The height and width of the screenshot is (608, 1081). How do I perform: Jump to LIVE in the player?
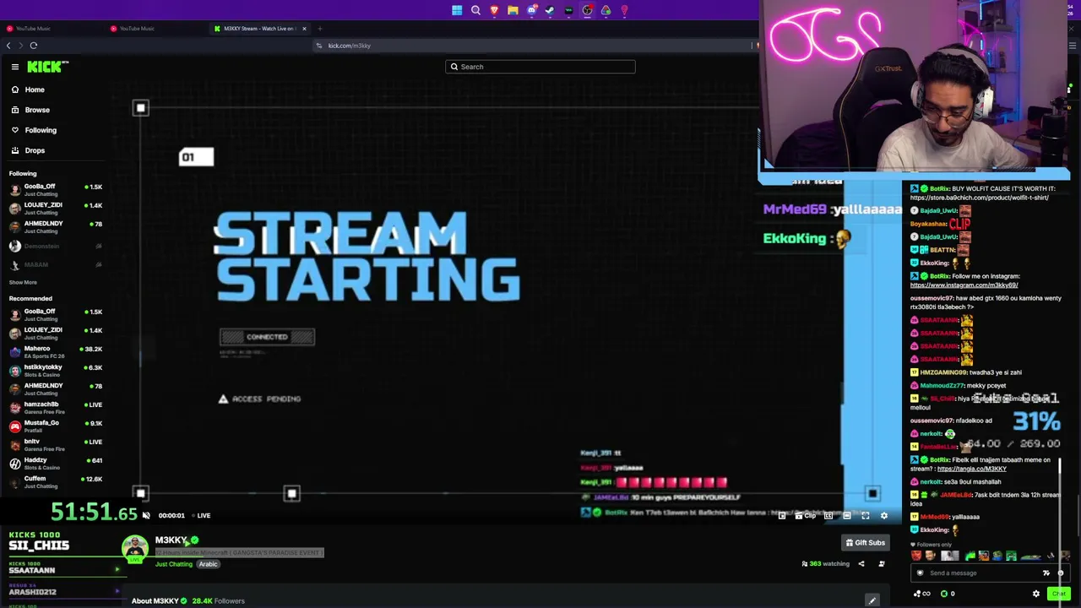coord(201,515)
